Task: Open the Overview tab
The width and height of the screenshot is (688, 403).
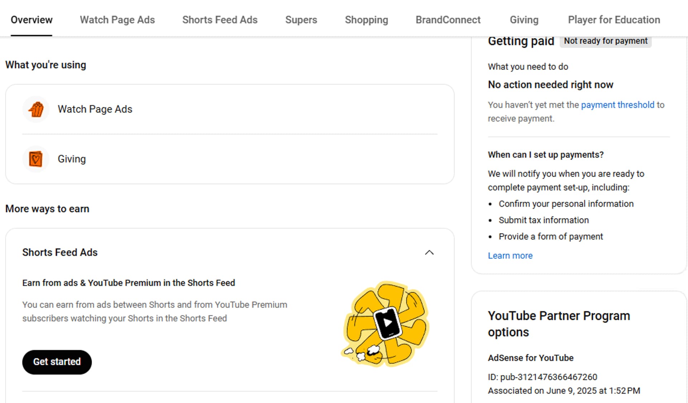Action: click(x=32, y=20)
